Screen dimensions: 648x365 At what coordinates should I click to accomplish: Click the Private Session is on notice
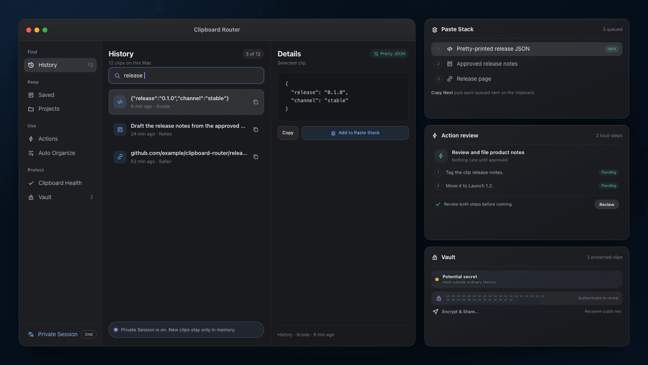point(186,330)
